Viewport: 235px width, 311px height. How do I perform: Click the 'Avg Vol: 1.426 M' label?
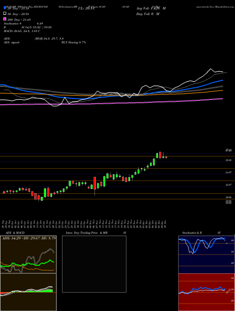pyautogui.click(x=151, y=8)
